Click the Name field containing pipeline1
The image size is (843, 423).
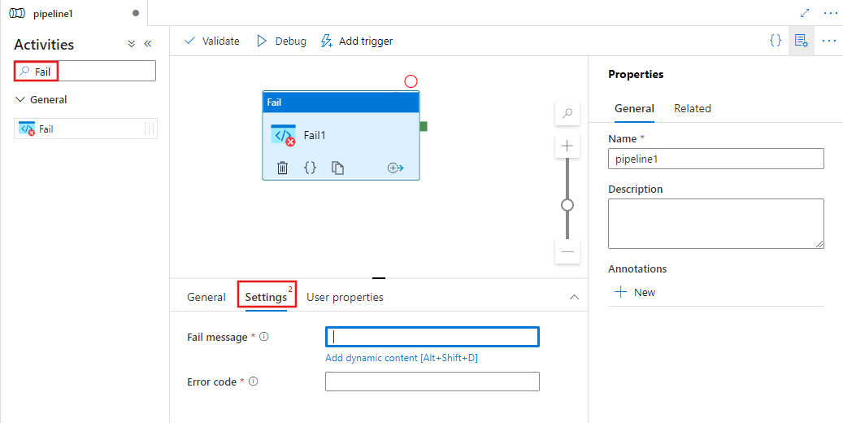(x=716, y=159)
